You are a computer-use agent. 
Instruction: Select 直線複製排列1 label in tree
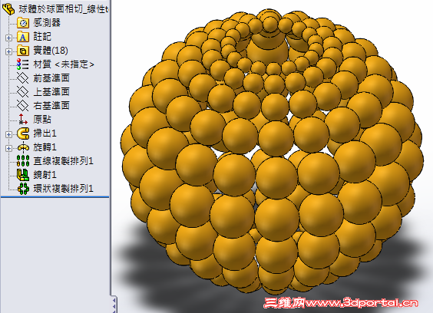(63, 161)
